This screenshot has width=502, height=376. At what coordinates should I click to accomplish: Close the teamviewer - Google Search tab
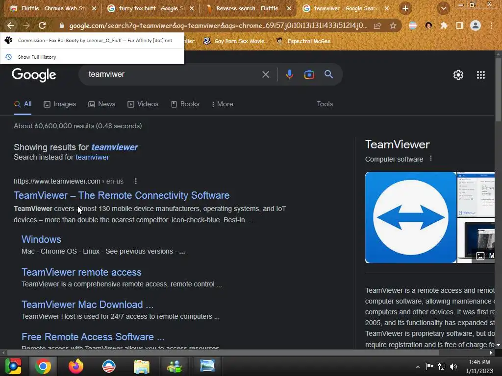point(387,9)
